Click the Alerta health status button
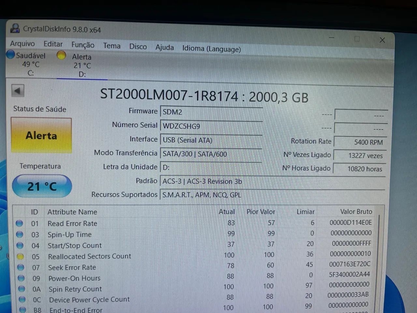The width and height of the screenshot is (417, 313). pos(41,135)
